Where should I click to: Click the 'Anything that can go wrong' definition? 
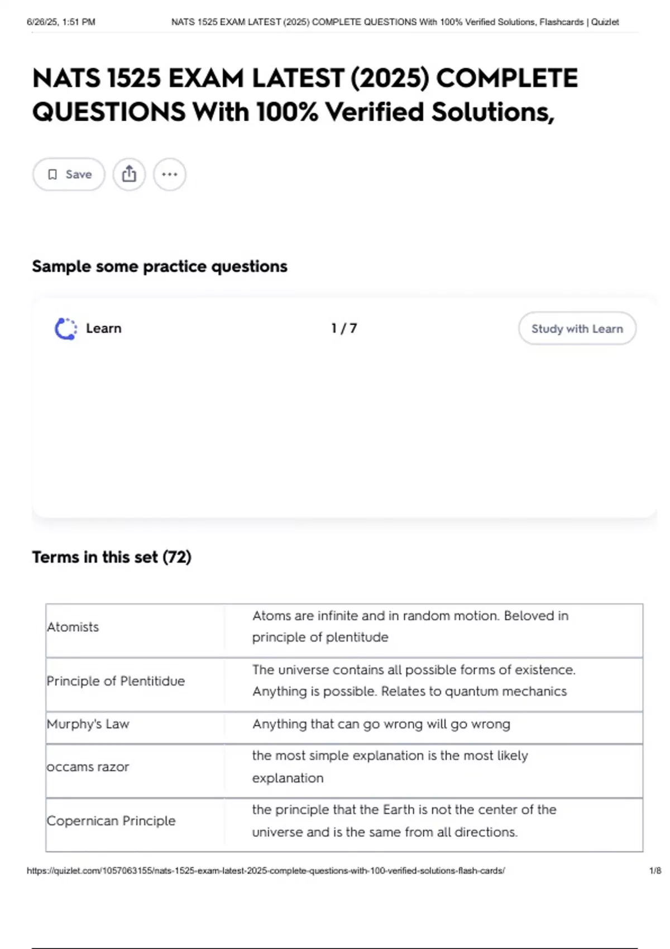381,724
